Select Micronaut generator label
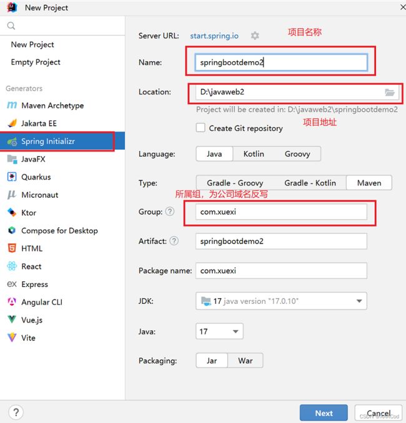This screenshot has height=423, width=406. click(x=40, y=195)
